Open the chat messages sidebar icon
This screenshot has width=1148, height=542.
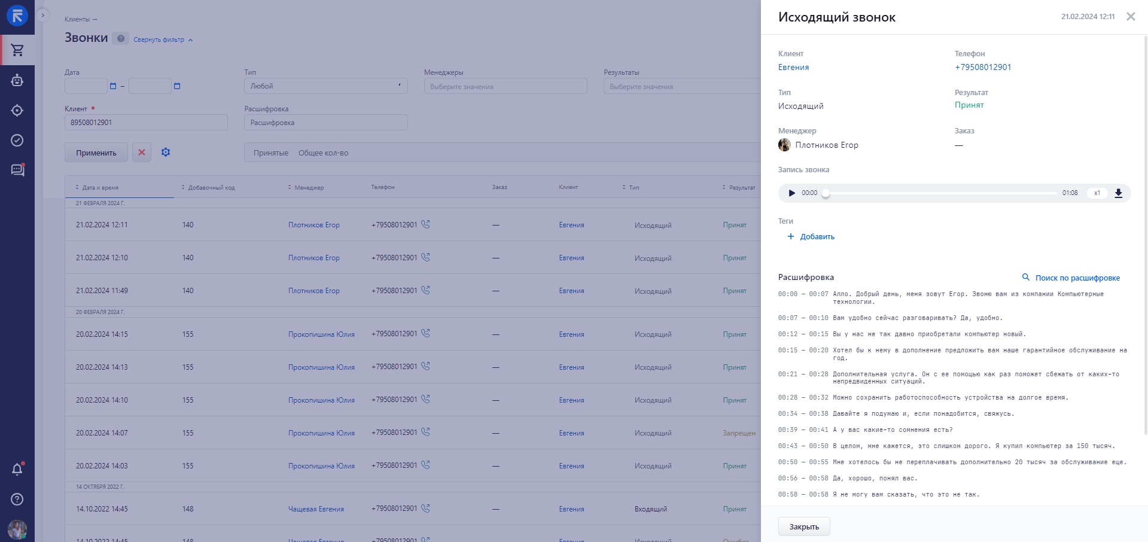(x=17, y=170)
